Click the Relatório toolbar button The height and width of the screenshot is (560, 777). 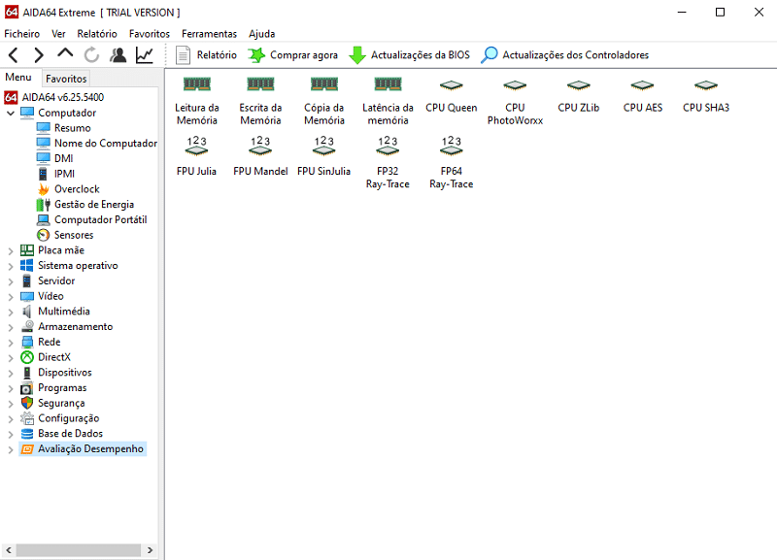(207, 55)
